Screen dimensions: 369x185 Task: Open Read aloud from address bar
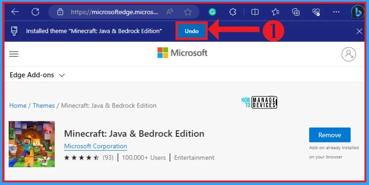pos(170,12)
